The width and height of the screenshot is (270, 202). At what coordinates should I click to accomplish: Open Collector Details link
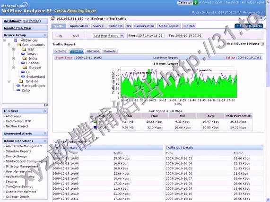point(18,196)
